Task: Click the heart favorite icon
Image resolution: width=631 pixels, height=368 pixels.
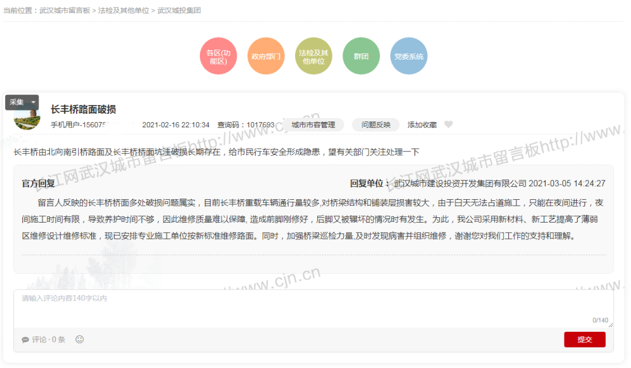Action: 449,124
